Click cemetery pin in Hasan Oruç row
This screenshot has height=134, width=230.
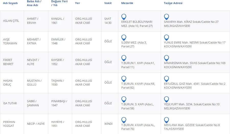[124, 79]
